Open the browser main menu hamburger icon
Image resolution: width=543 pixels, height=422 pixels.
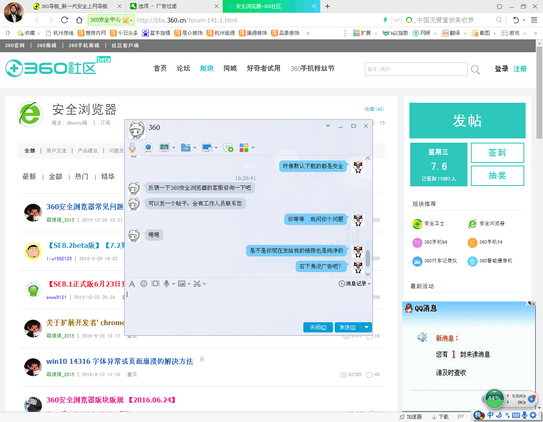[534, 20]
